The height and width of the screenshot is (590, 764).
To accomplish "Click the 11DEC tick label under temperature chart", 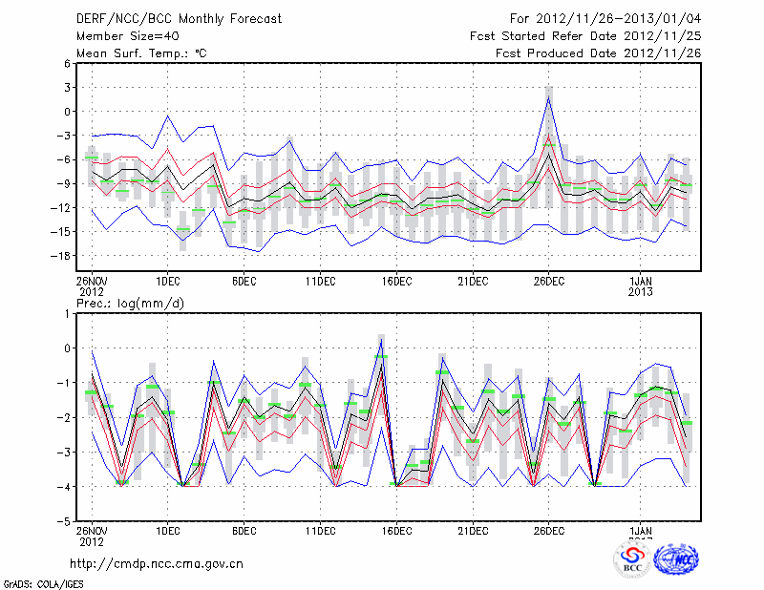I will coord(320,281).
